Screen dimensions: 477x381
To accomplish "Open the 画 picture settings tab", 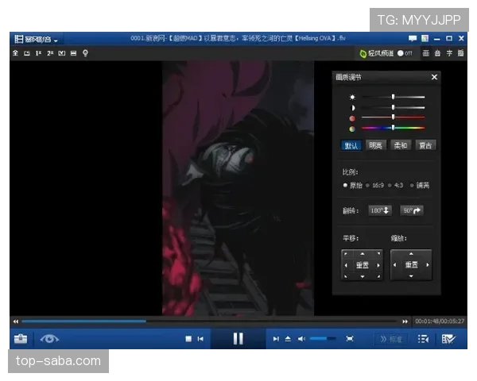I will pyautogui.click(x=426, y=53).
